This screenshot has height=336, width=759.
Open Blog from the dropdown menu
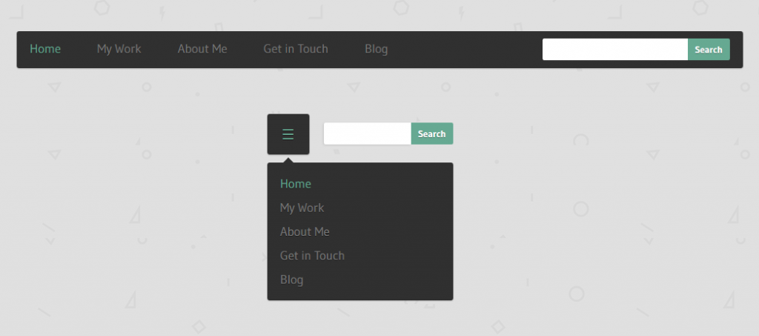tap(291, 280)
